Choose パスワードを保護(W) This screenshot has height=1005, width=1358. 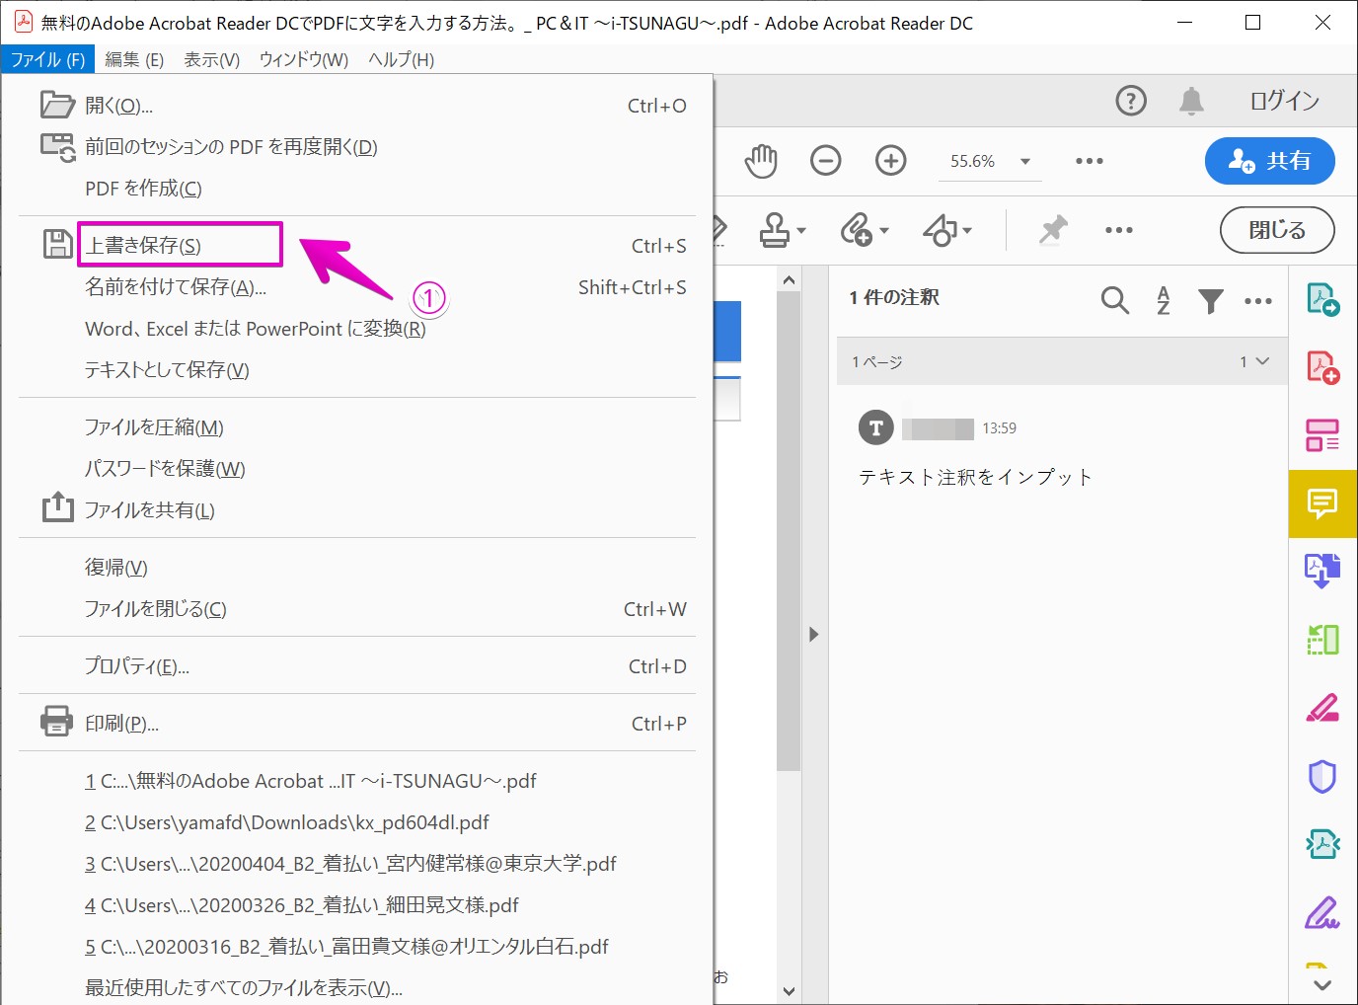click(357, 469)
